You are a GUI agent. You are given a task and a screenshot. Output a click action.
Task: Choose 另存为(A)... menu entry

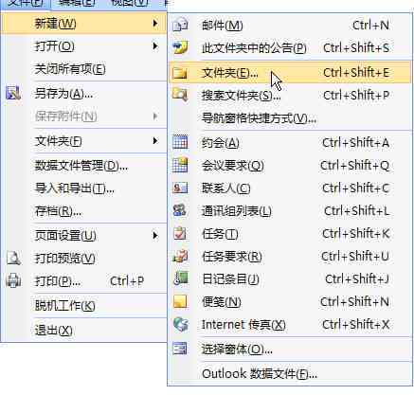pos(83,94)
